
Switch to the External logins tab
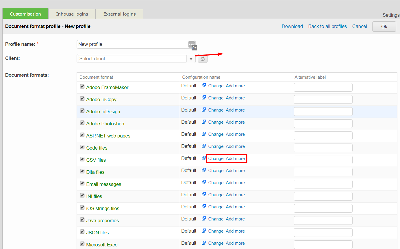click(119, 14)
